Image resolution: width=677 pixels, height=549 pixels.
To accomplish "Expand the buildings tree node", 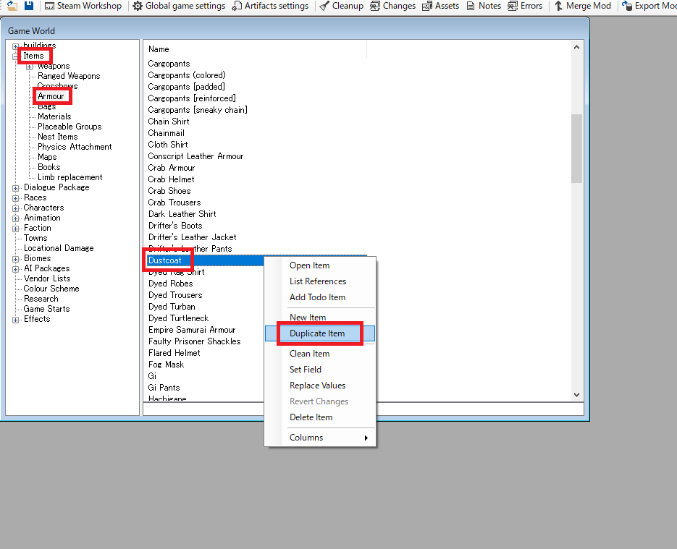I will pos(15,46).
